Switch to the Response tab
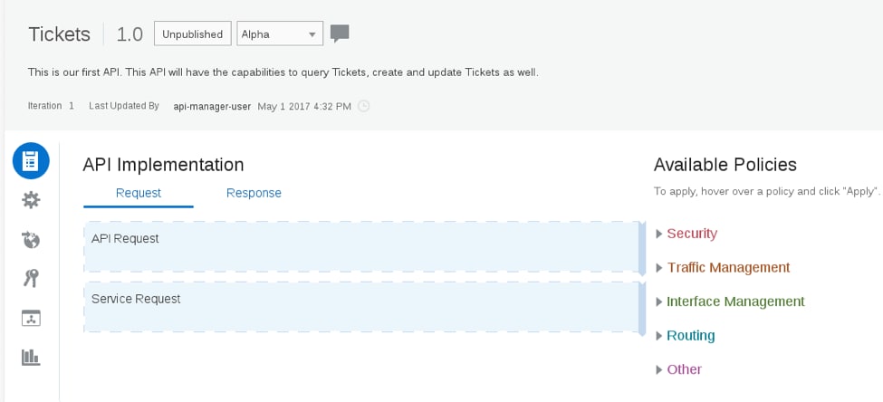 [x=254, y=193]
